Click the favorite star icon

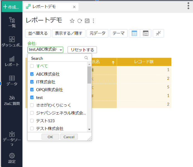[72, 21]
